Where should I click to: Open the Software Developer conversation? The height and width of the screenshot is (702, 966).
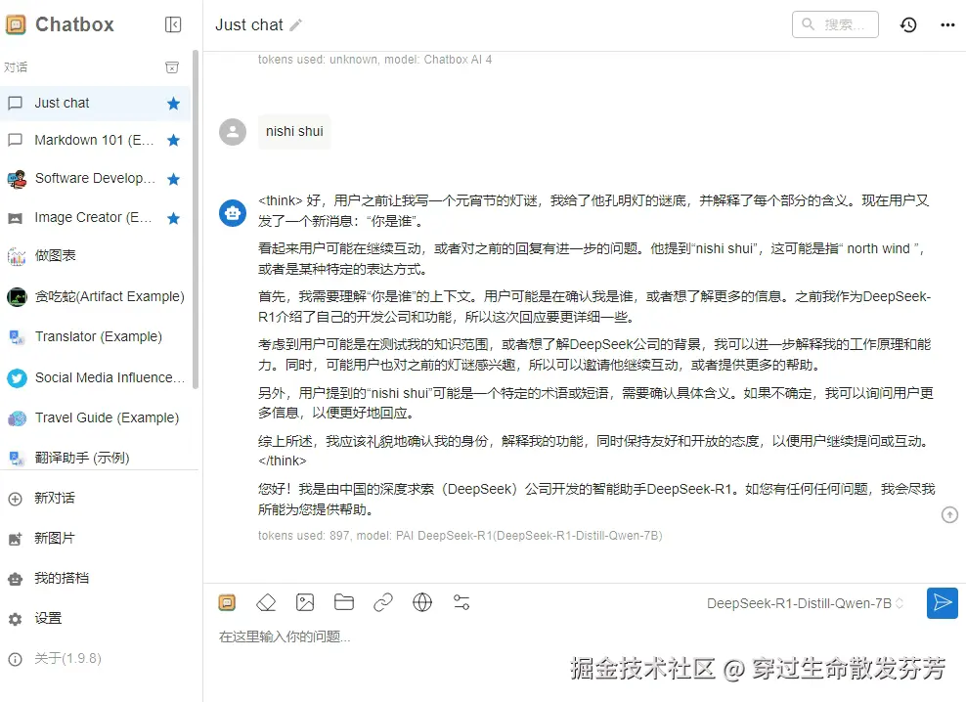tap(96, 179)
